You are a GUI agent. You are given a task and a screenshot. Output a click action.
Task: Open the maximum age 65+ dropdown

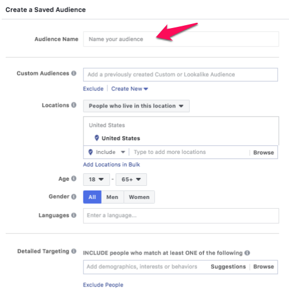coord(131,180)
